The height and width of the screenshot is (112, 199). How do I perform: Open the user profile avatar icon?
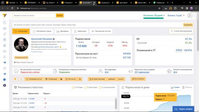click(190, 16)
